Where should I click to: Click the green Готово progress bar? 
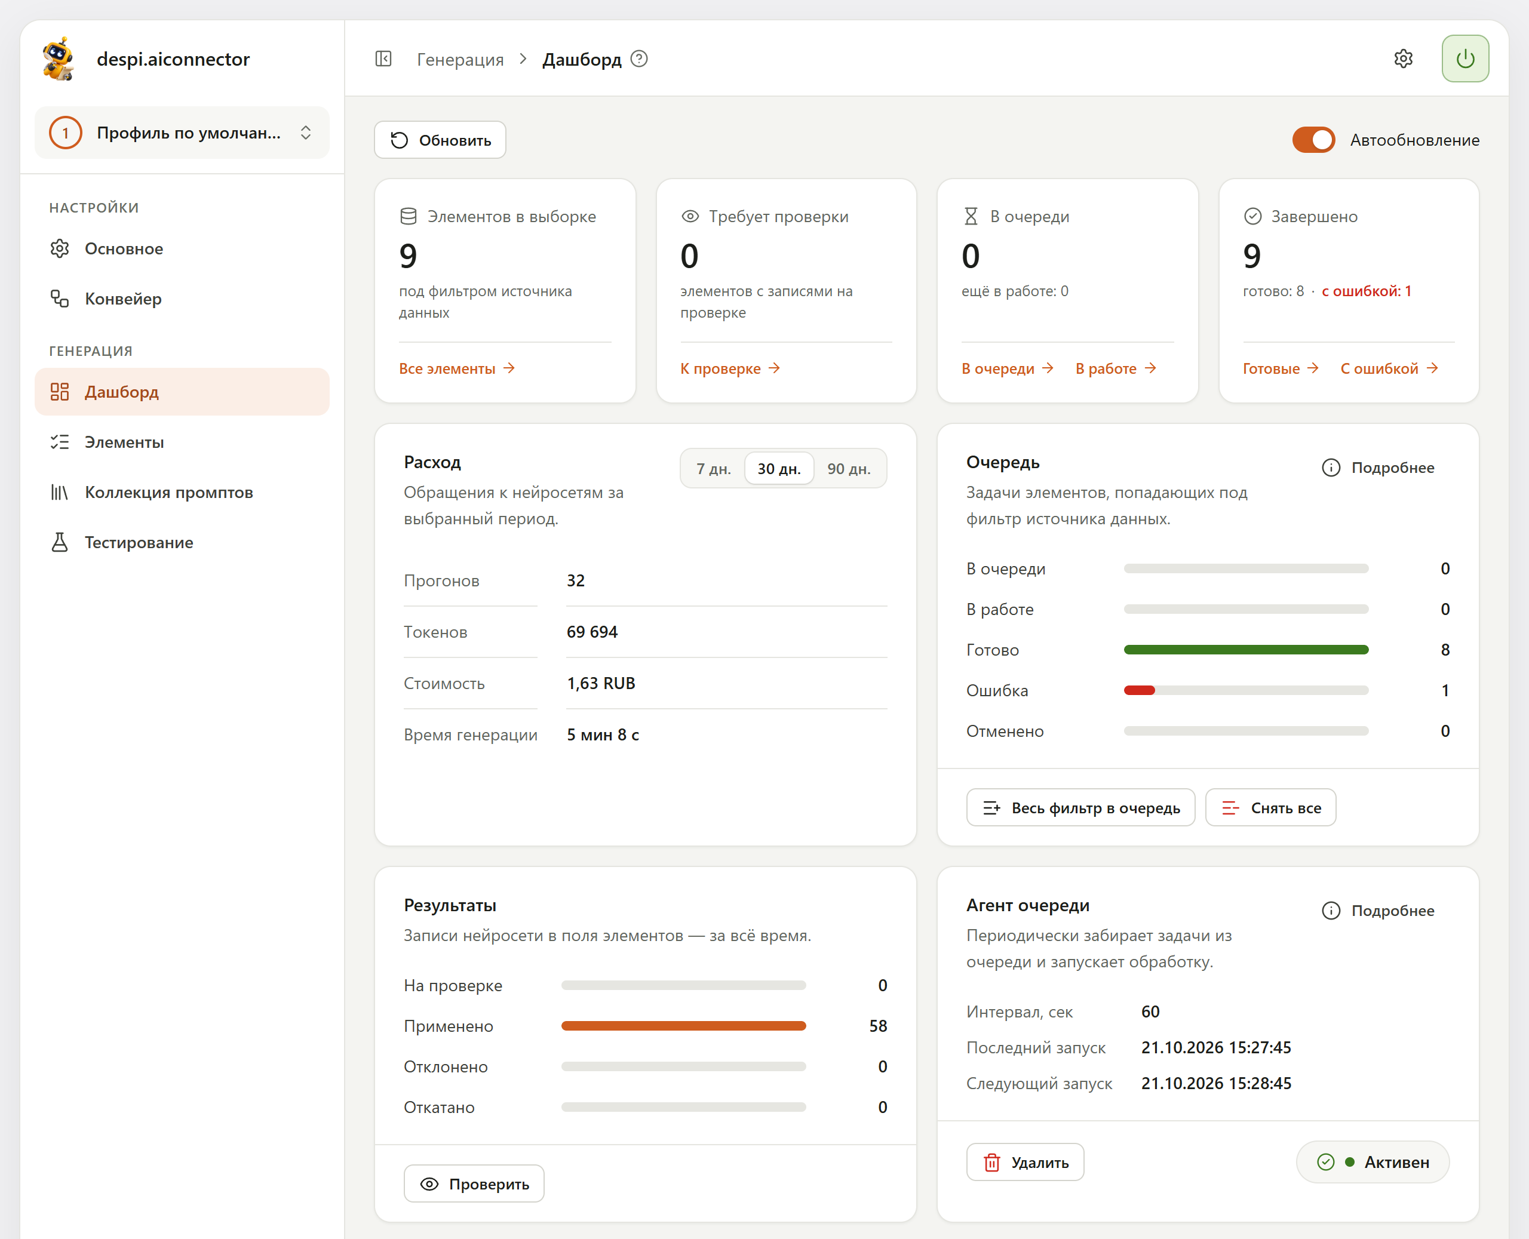click(1246, 650)
